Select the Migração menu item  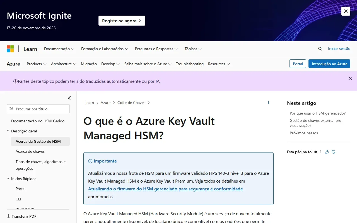click(x=89, y=64)
